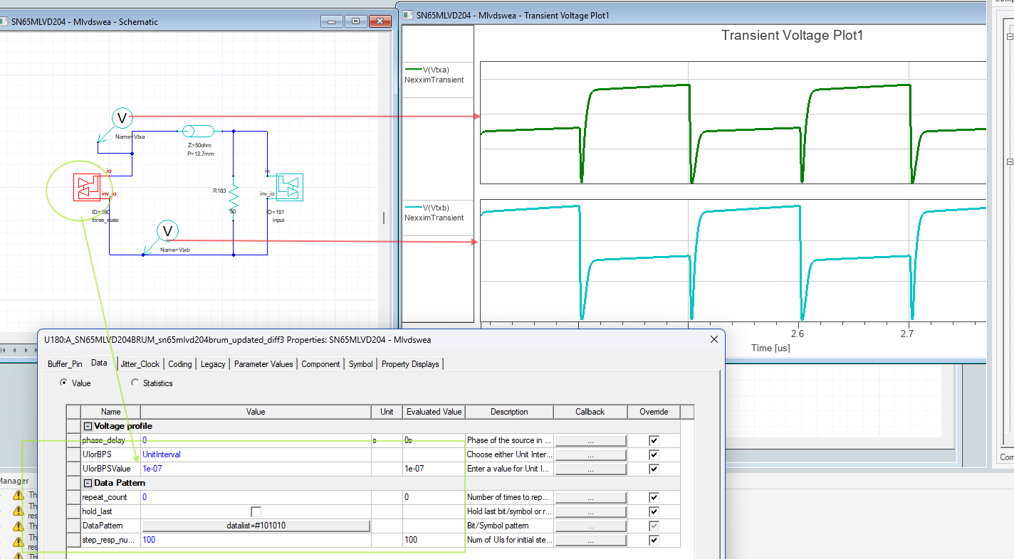Screen dimensions: 1014x559
Task: Open the UIorBPS UnitInterval value dropdown
Action: click(x=256, y=454)
